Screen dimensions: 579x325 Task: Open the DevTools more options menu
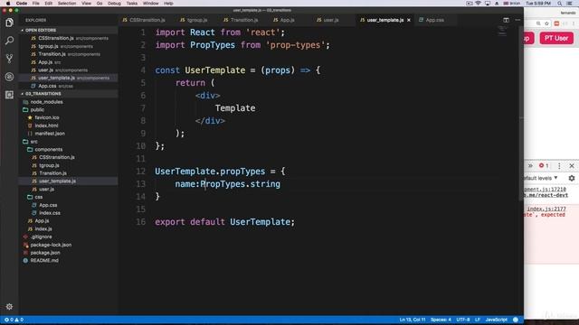tap(559, 166)
